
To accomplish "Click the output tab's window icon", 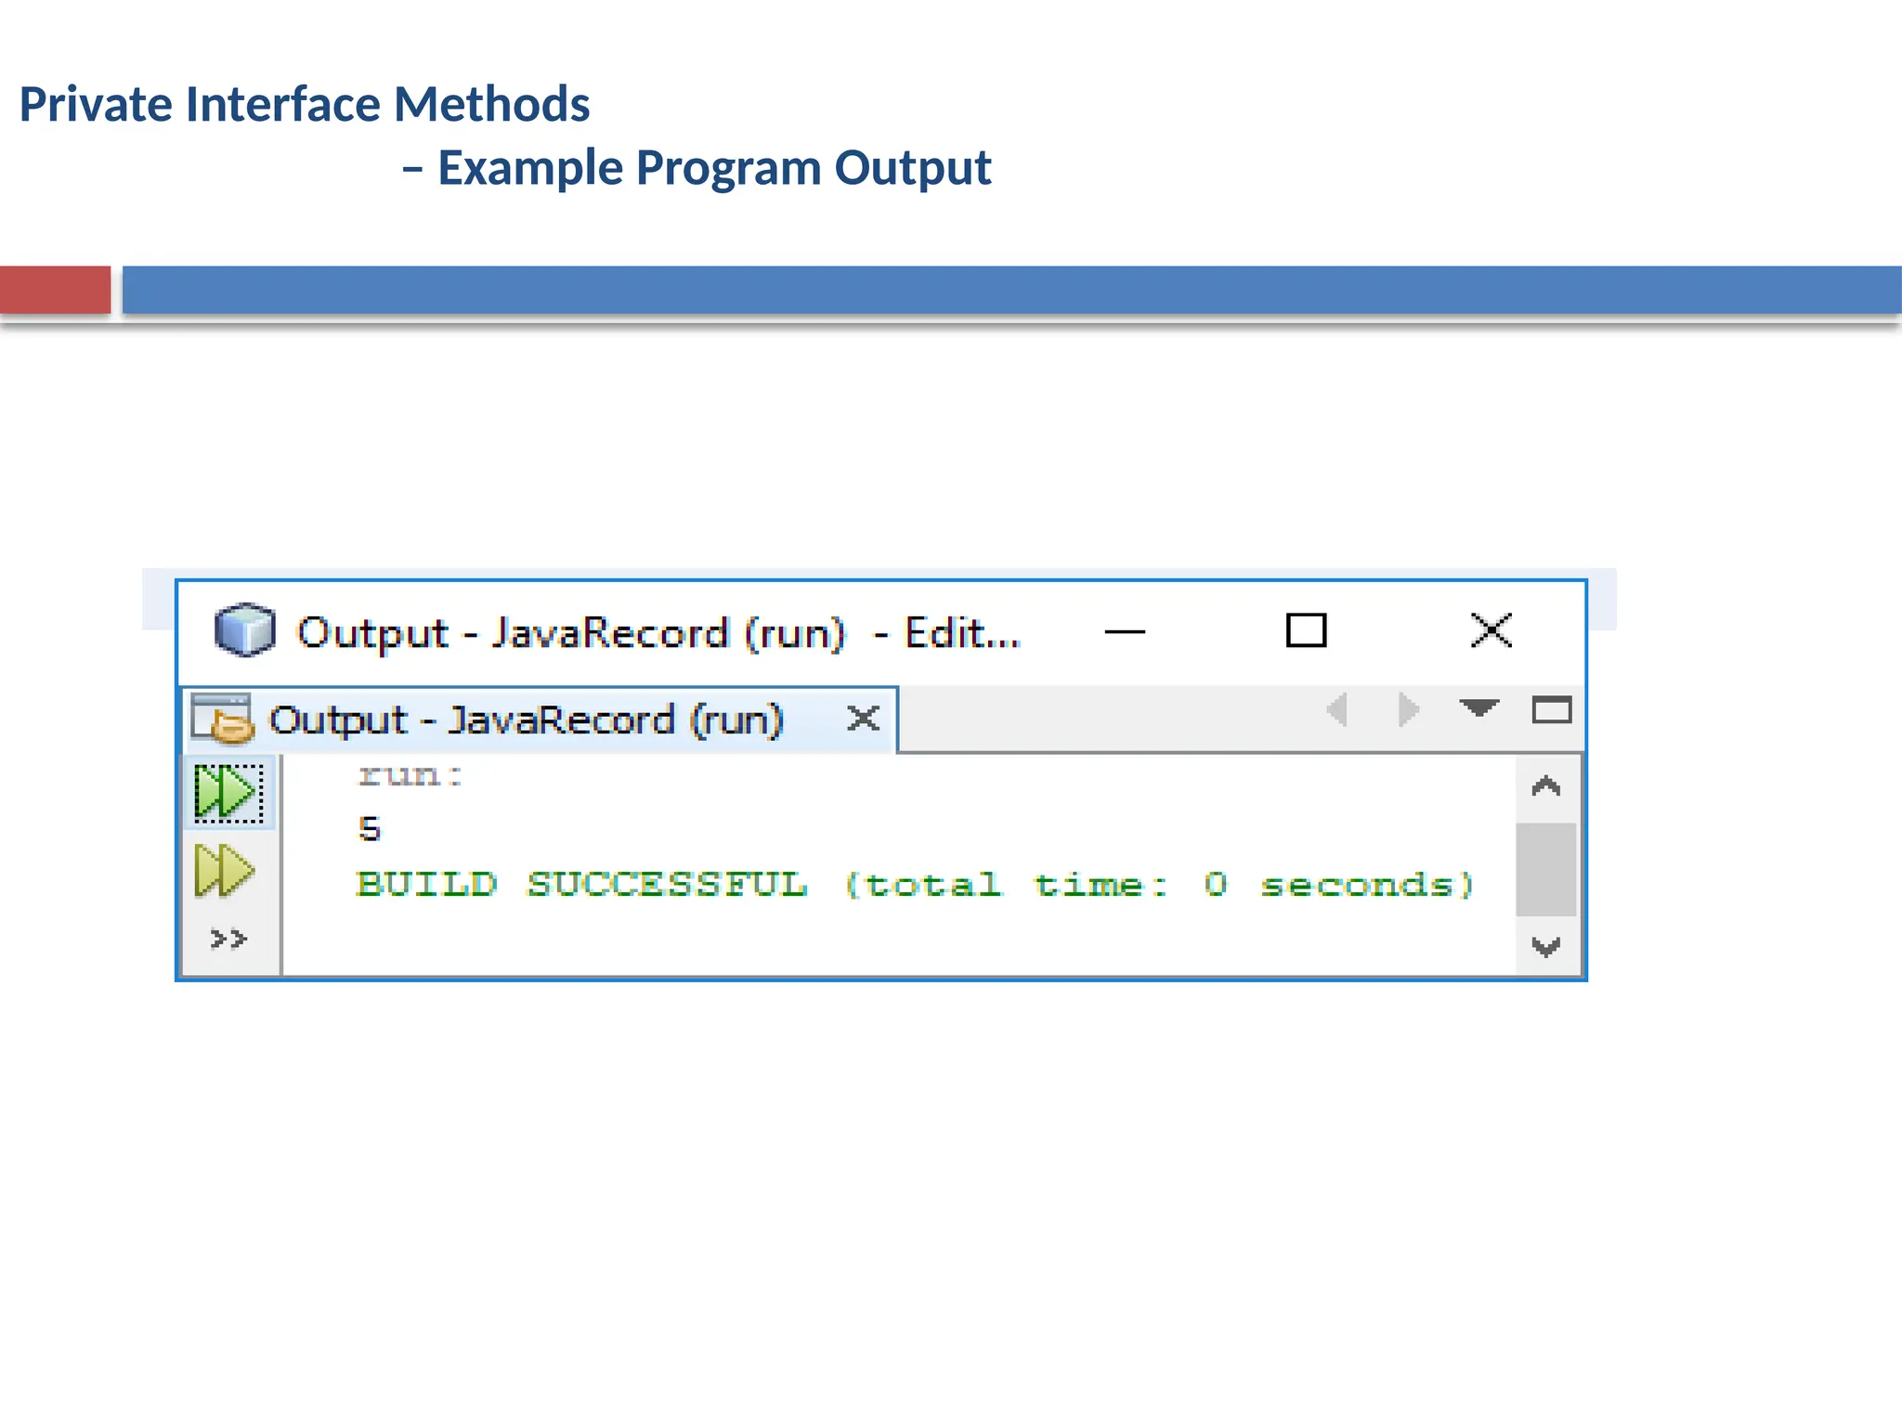I will pyautogui.click(x=223, y=719).
